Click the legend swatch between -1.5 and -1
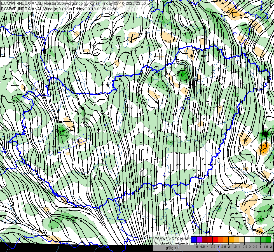 (x=236, y=239)
